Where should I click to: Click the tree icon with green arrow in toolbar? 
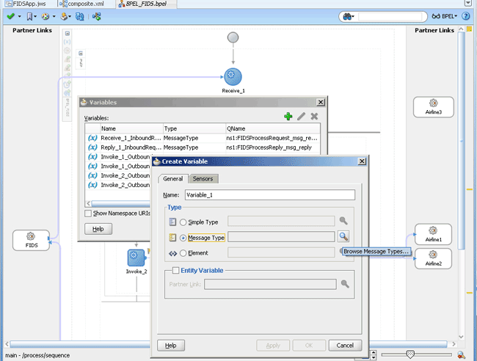tap(97, 16)
